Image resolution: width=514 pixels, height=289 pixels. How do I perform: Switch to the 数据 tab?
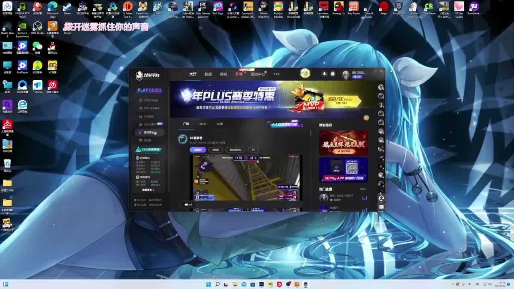tap(208, 74)
